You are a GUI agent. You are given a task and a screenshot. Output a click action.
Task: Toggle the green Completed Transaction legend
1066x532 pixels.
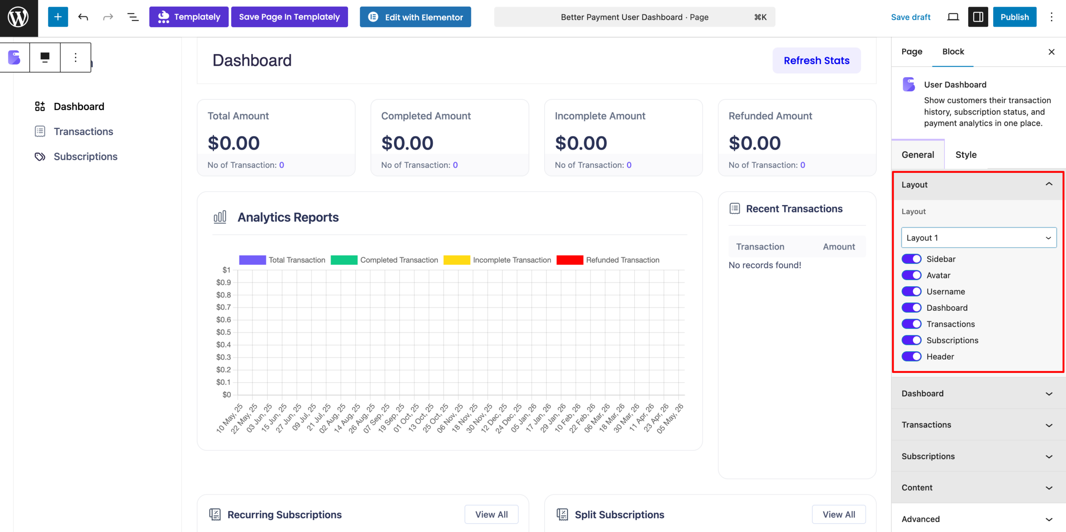(x=384, y=260)
